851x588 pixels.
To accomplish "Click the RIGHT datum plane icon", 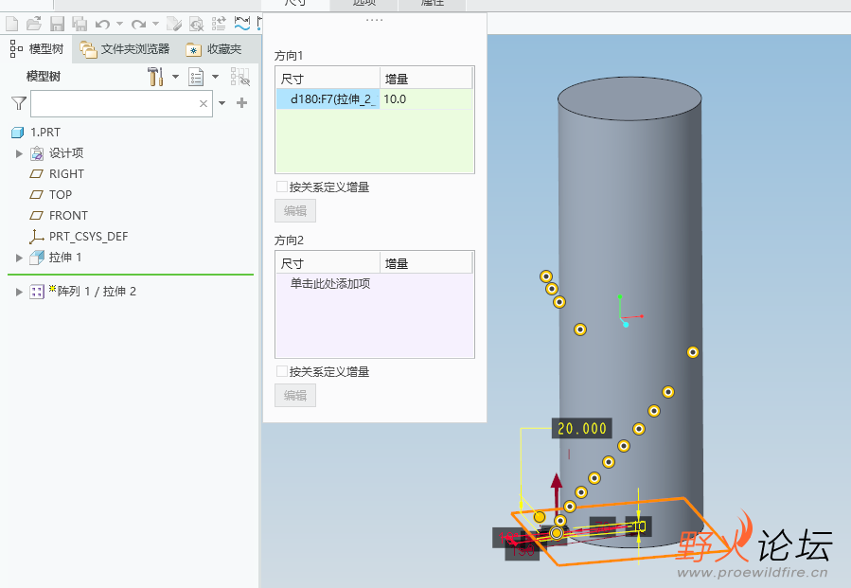I will 36,173.
